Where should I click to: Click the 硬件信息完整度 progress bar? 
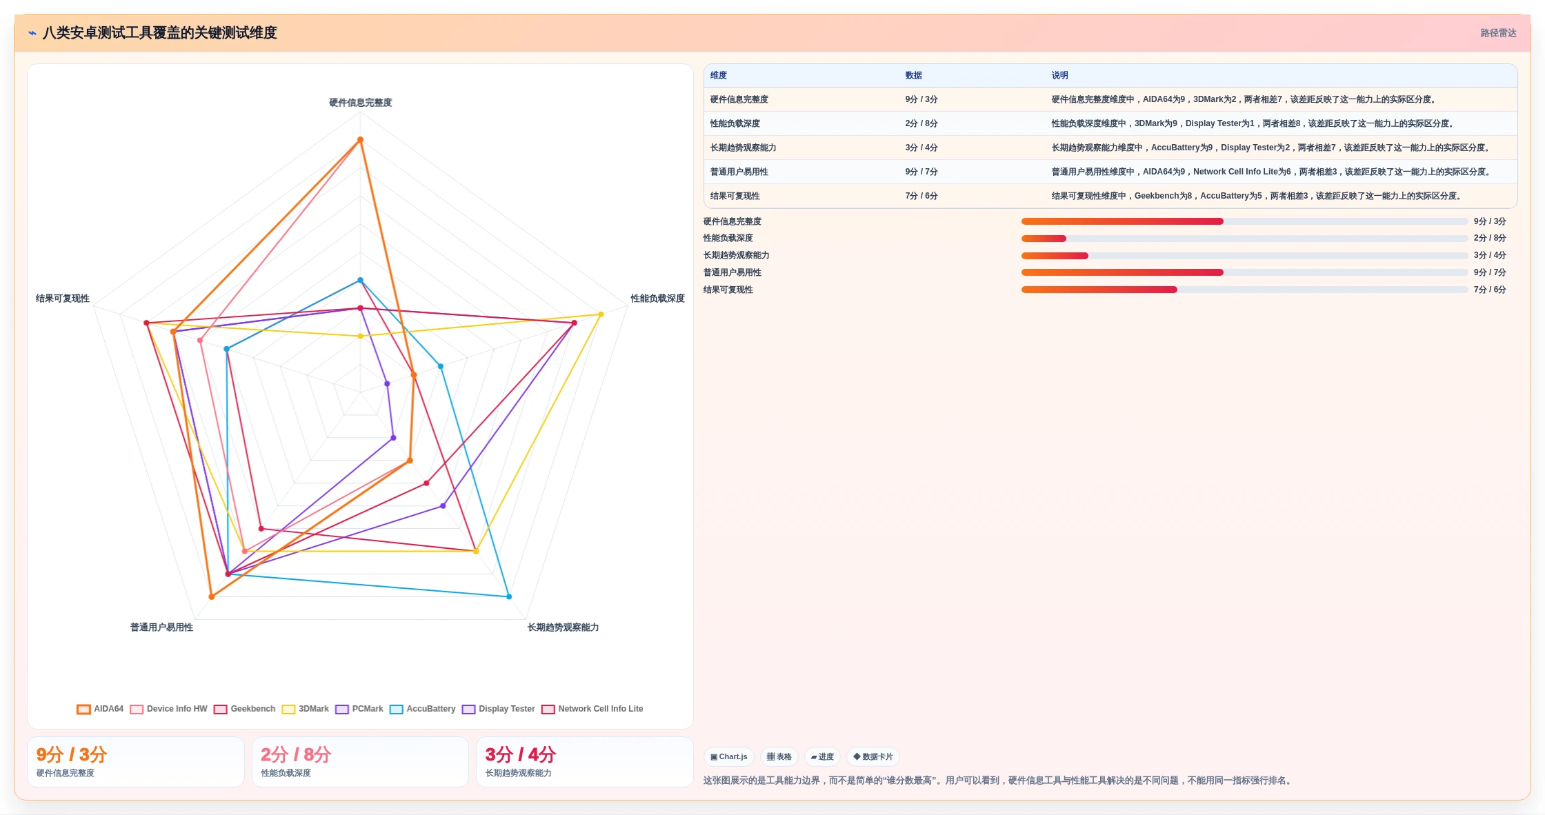(1244, 221)
